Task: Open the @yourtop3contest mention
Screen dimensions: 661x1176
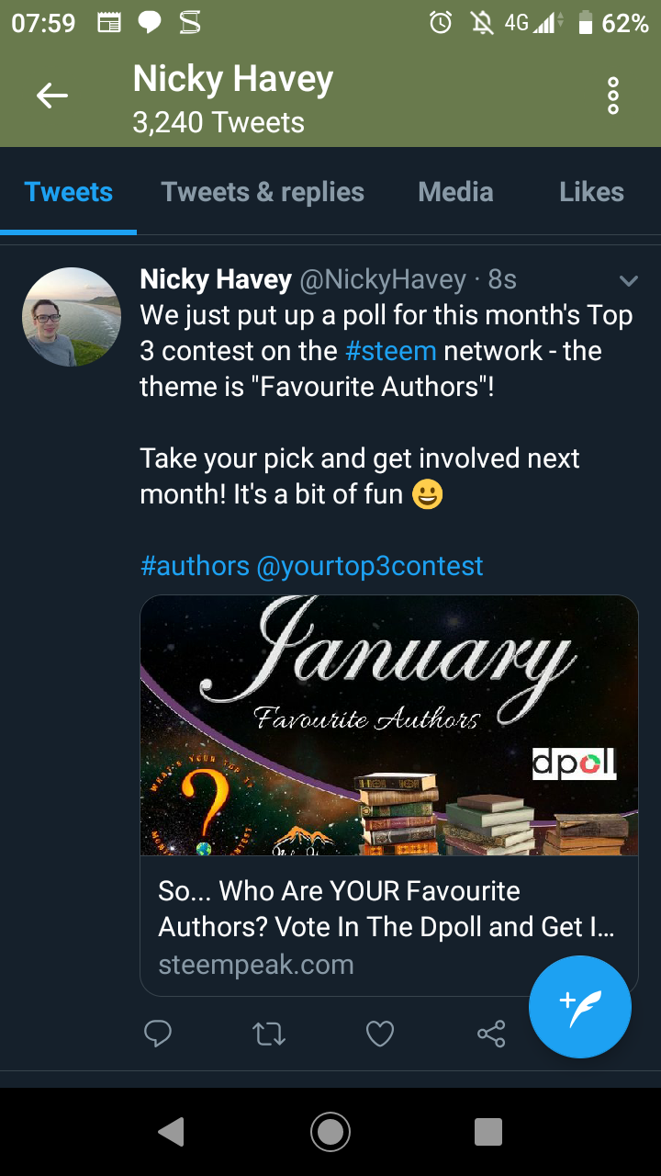Action: tap(370, 566)
